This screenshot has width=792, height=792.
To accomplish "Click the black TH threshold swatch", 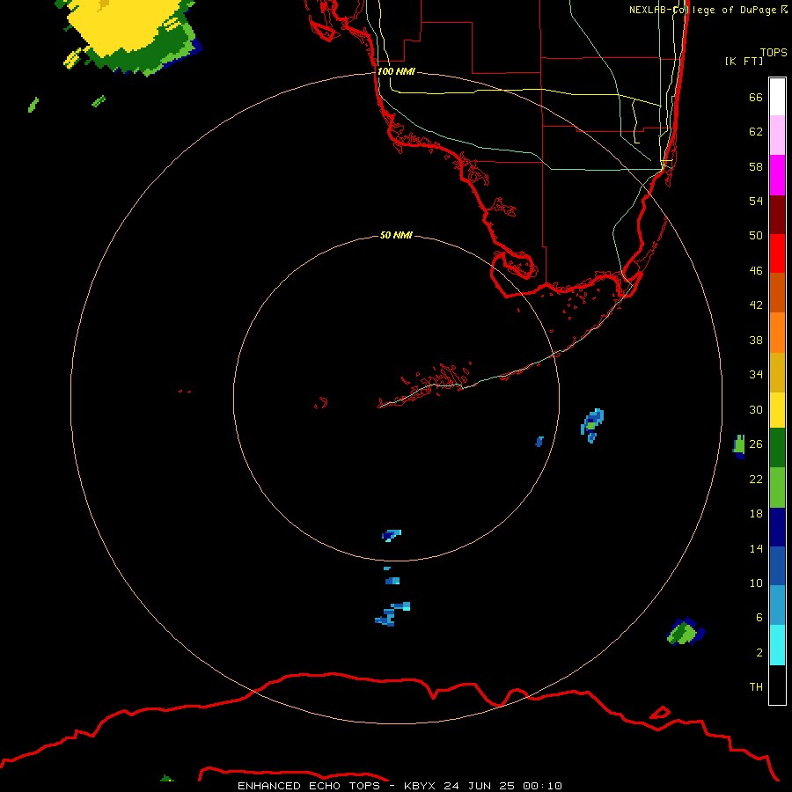I will [x=777, y=685].
